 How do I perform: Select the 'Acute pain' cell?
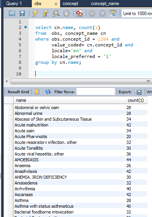69,131
